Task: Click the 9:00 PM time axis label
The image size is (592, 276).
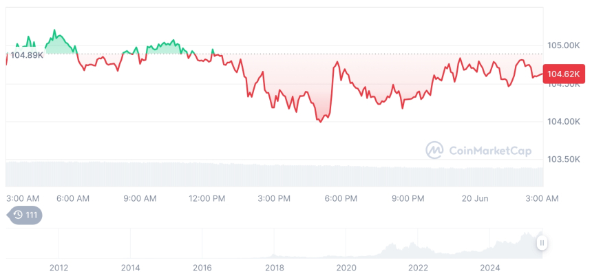Action: coord(408,199)
